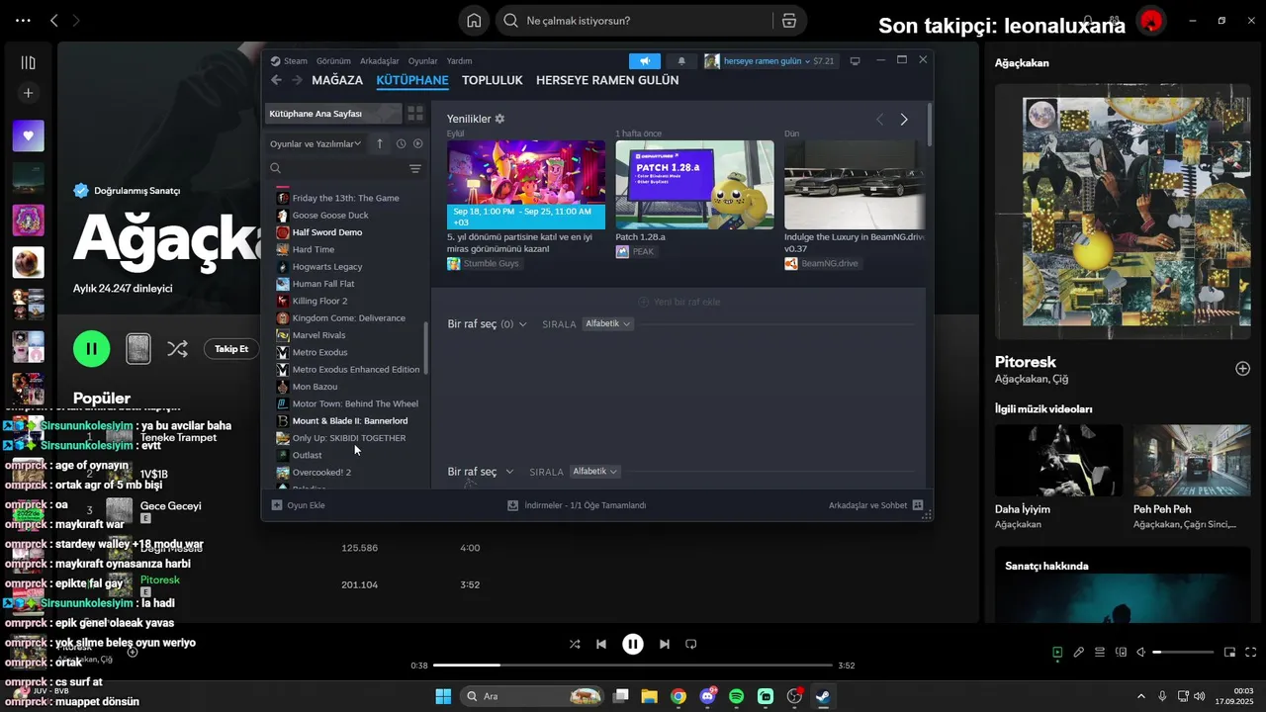Add Pitoresk to library with plus

coord(1242,369)
